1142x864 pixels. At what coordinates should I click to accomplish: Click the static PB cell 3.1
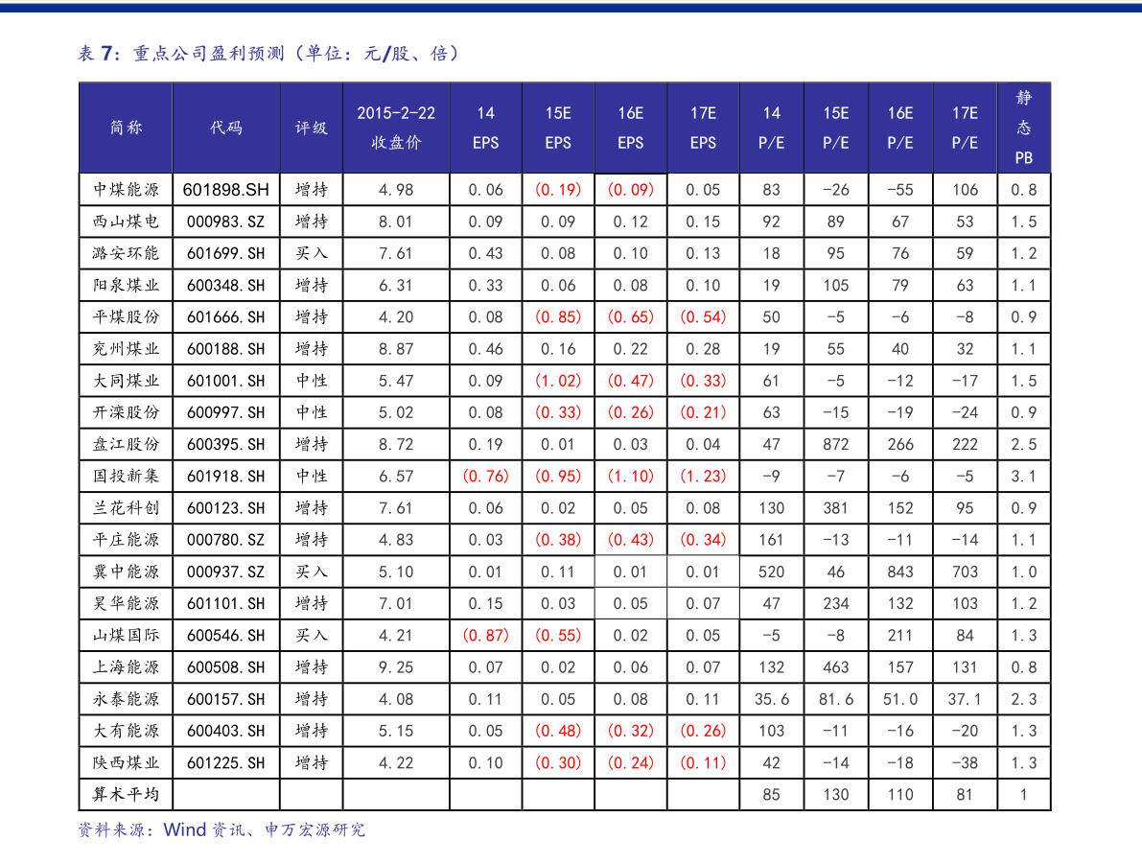pos(1023,477)
